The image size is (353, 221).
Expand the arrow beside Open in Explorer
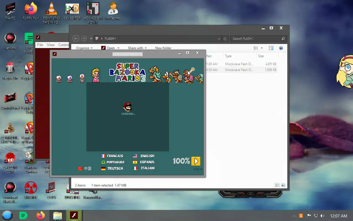click(118, 48)
